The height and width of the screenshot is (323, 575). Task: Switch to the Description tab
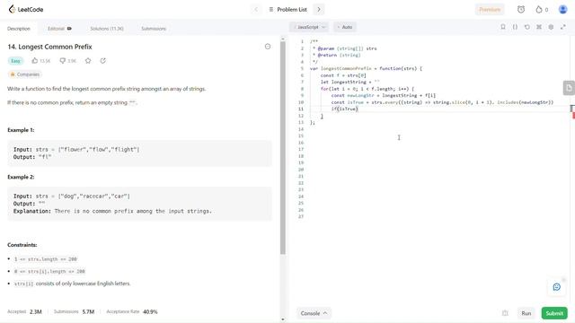coord(19,29)
